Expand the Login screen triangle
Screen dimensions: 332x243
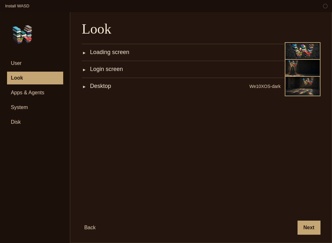click(x=84, y=70)
